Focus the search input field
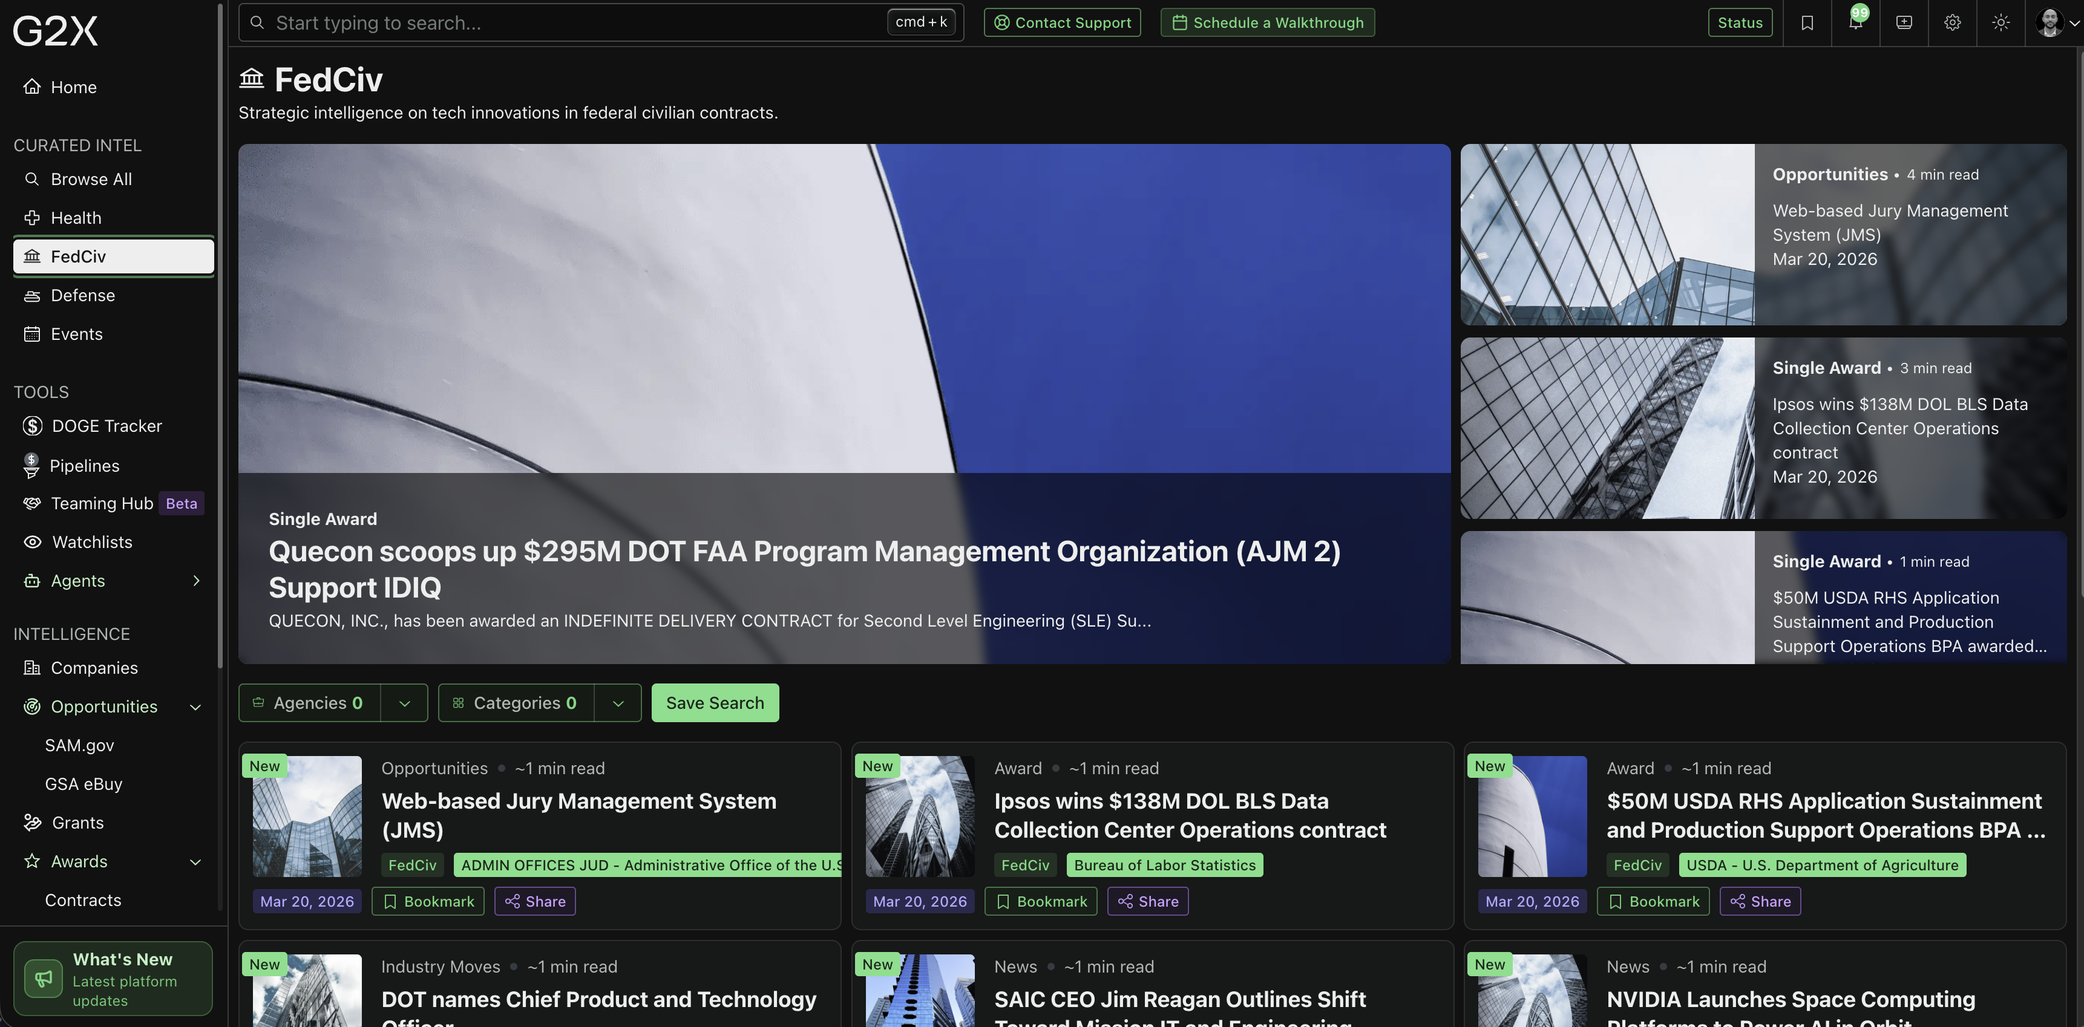This screenshot has height=1027, width=2084. (601, 22)
